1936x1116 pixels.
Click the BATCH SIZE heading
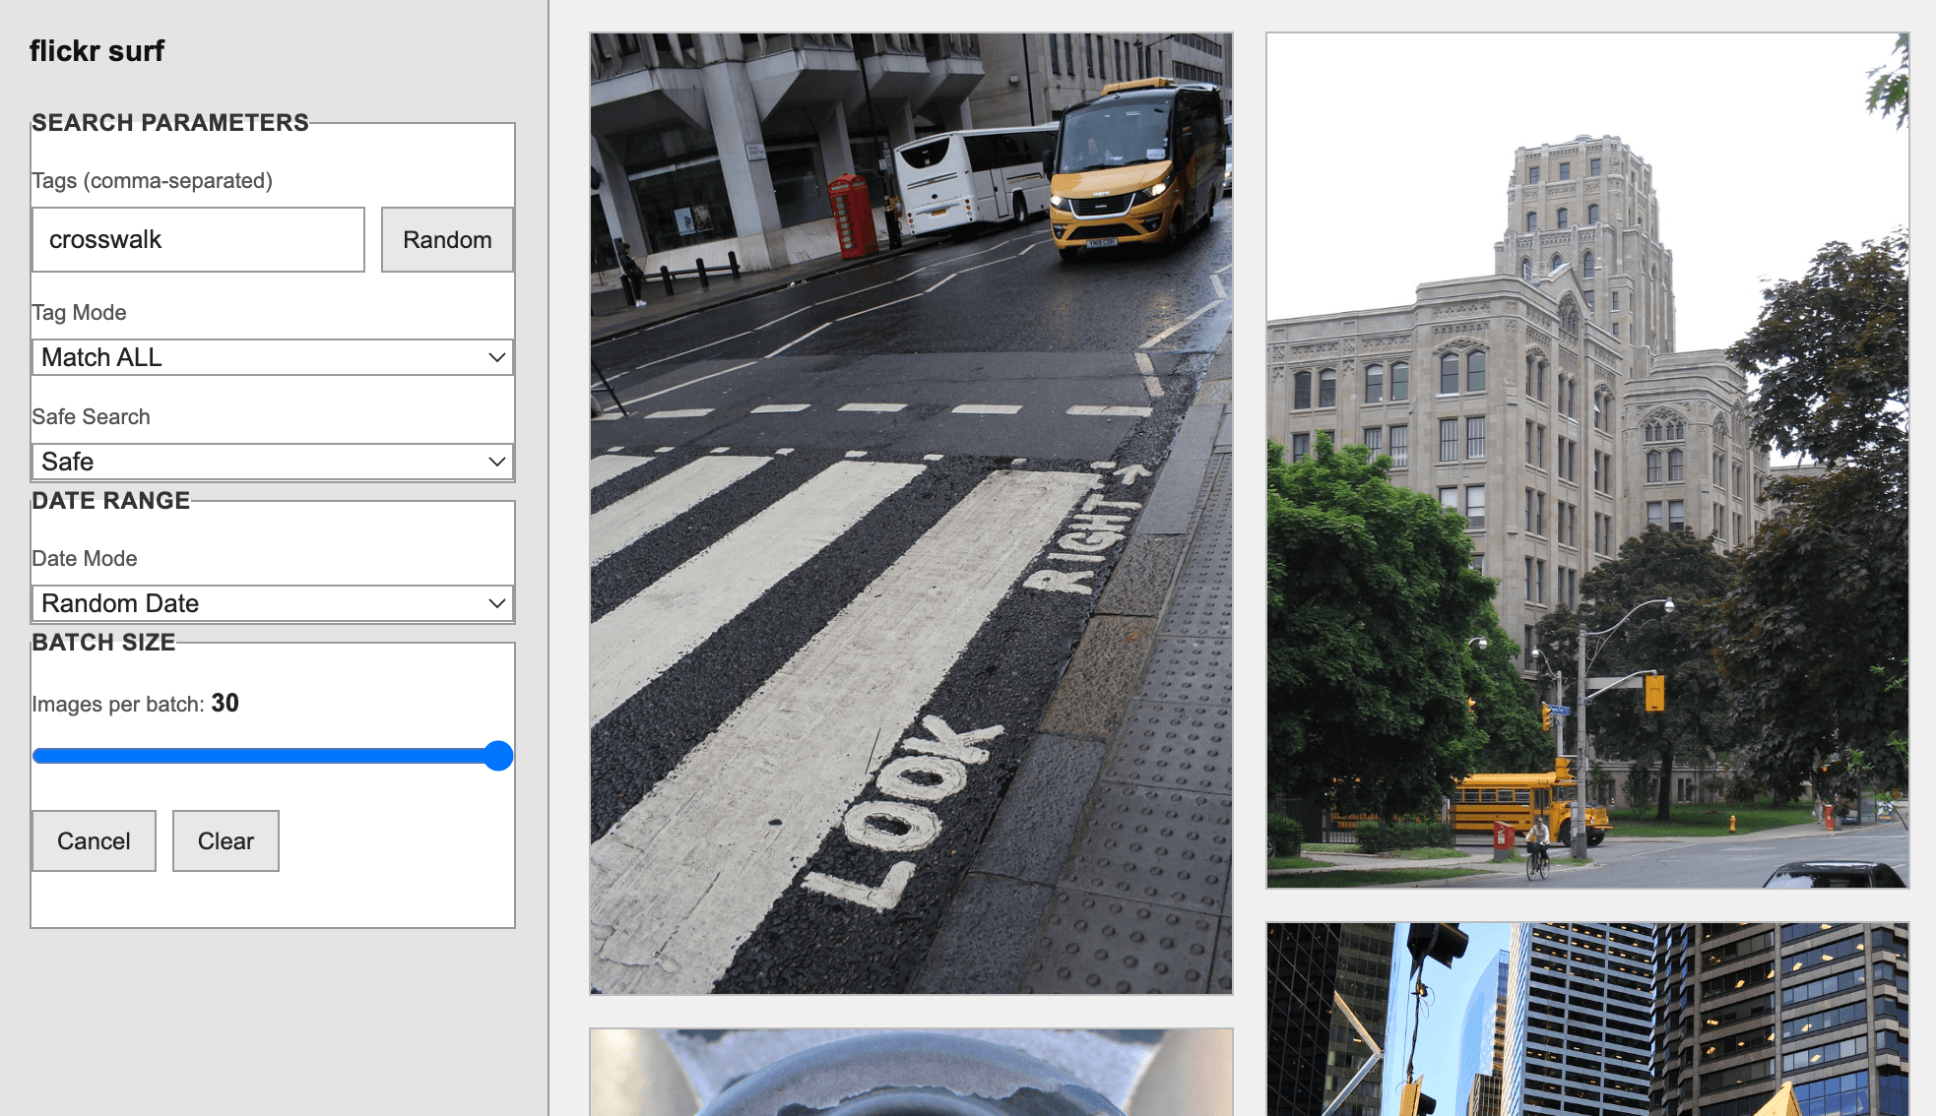(x=103, y=643)
